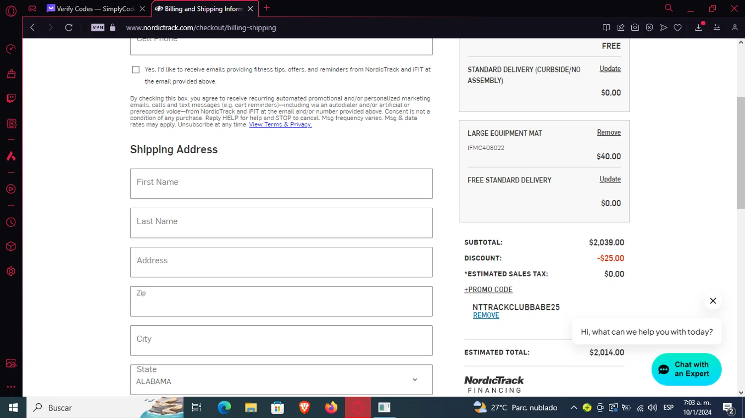Open Windows notification center icon

click(729, 408)
